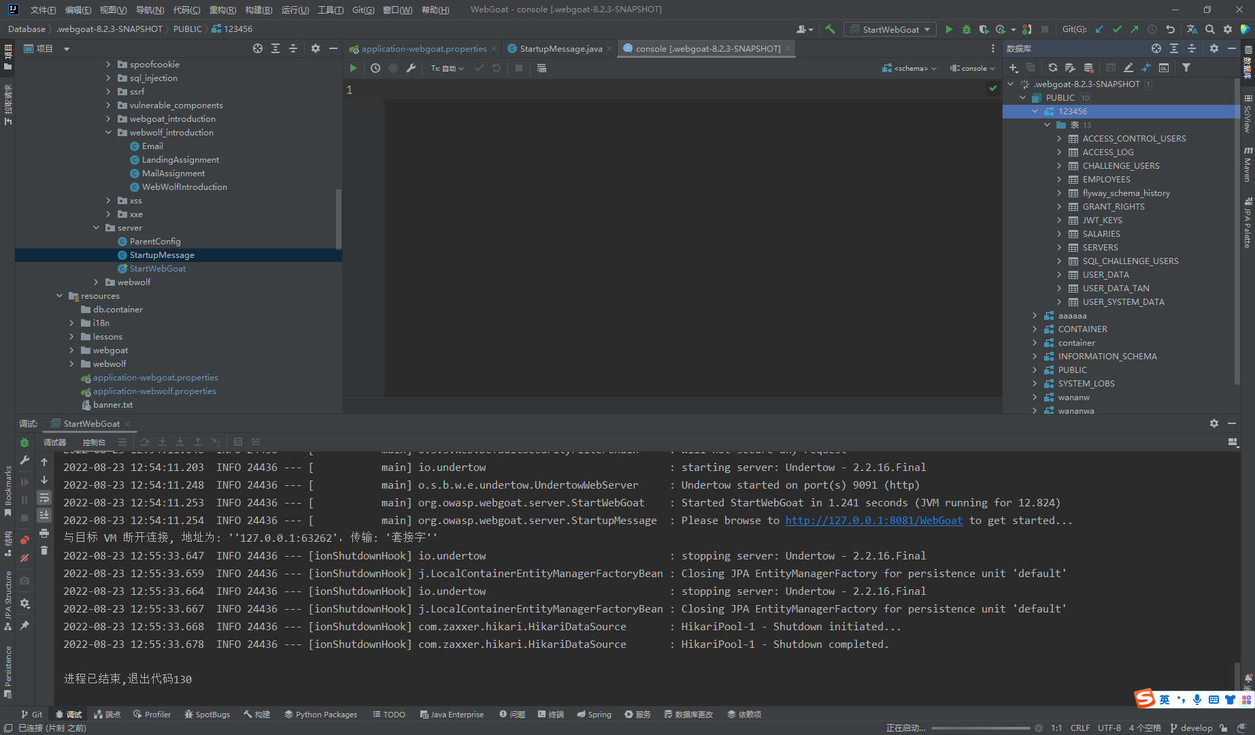Open Sogou input method S icon
Viewport: 1255px width, 735px height.
pos(1145,698)
